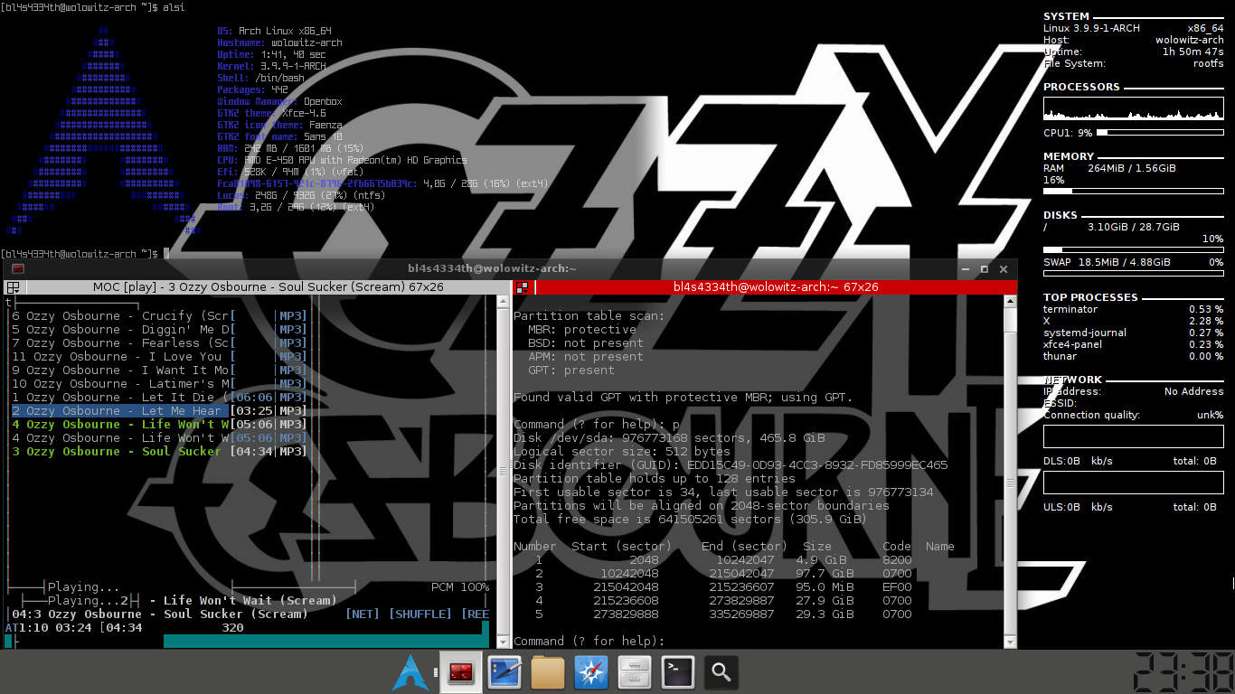
Task: Open grouping menu icon in red pane
Action: [x=523, y=287]
